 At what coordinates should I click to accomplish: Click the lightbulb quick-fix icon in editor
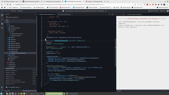click(45, 39)
